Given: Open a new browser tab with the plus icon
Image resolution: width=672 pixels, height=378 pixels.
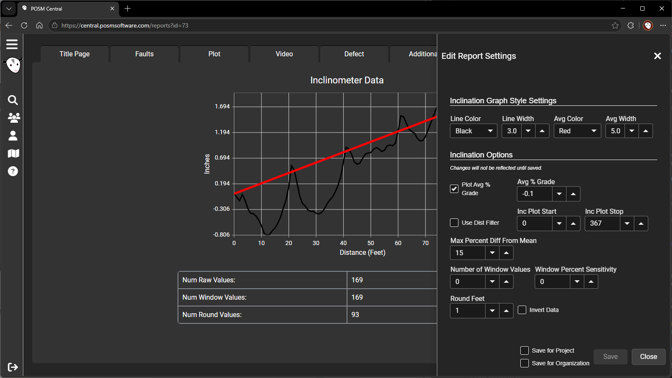Looking at the screenshot, I should pos(128,8).
